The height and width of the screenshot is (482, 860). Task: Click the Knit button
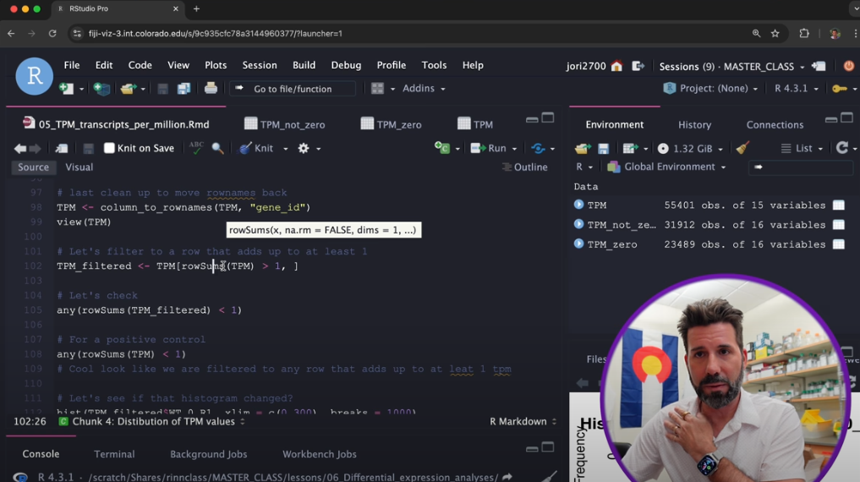pyautogui.click(x=257, y=148)
